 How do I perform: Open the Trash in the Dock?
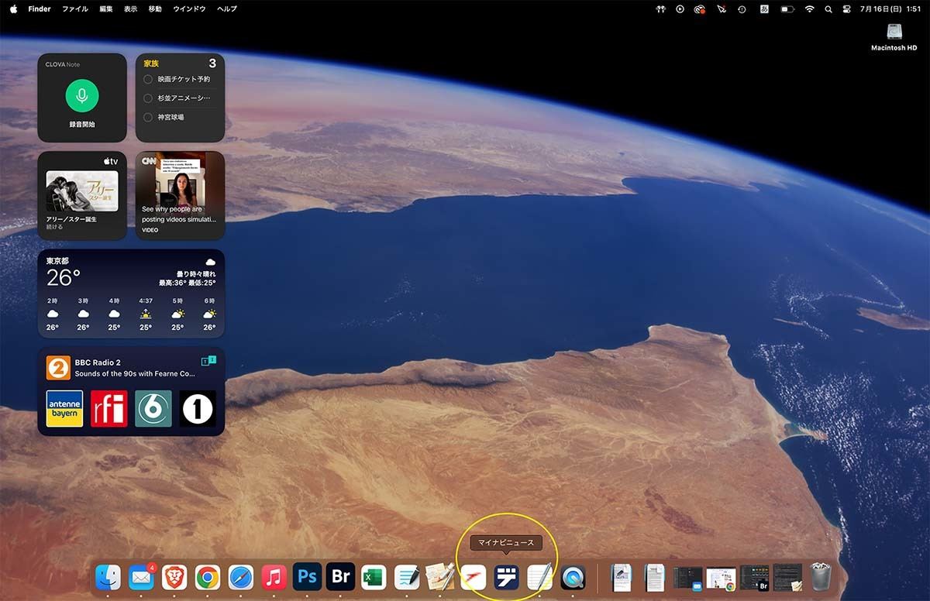[821, 577]
